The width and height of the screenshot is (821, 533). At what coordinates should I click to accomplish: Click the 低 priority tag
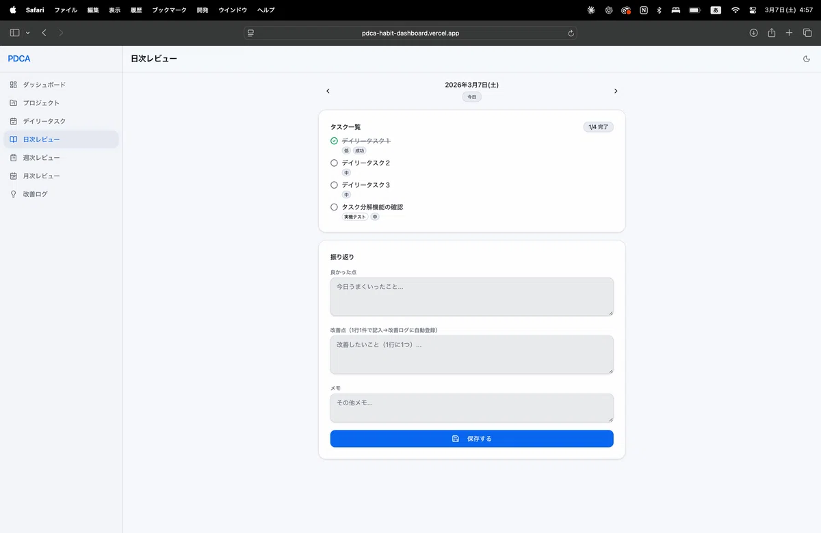pos(346,150)
